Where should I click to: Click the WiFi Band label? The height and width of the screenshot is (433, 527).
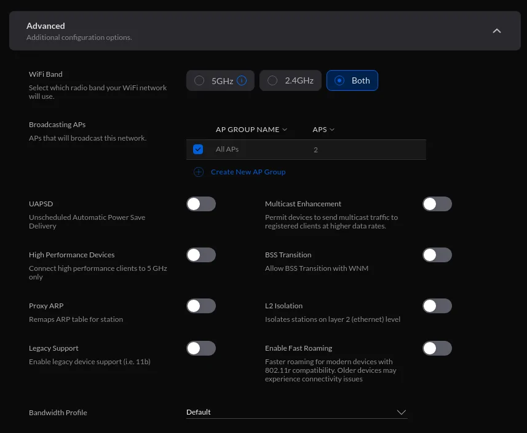click(46, 74)
